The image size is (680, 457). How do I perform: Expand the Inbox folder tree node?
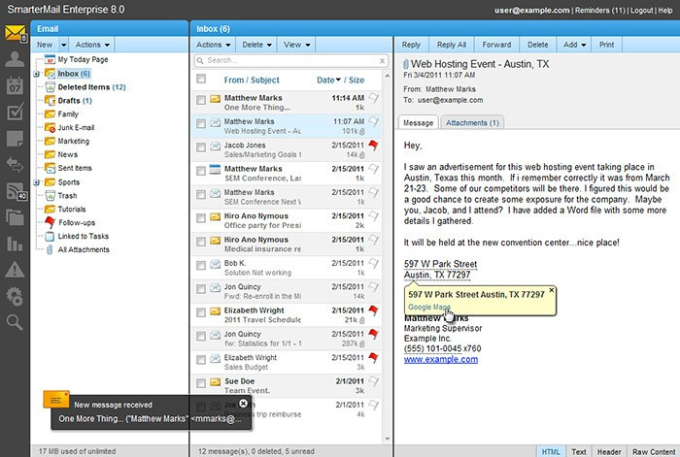(37, 74)
